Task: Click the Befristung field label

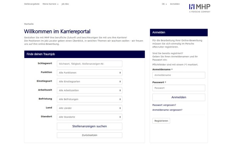Action: 45,99
